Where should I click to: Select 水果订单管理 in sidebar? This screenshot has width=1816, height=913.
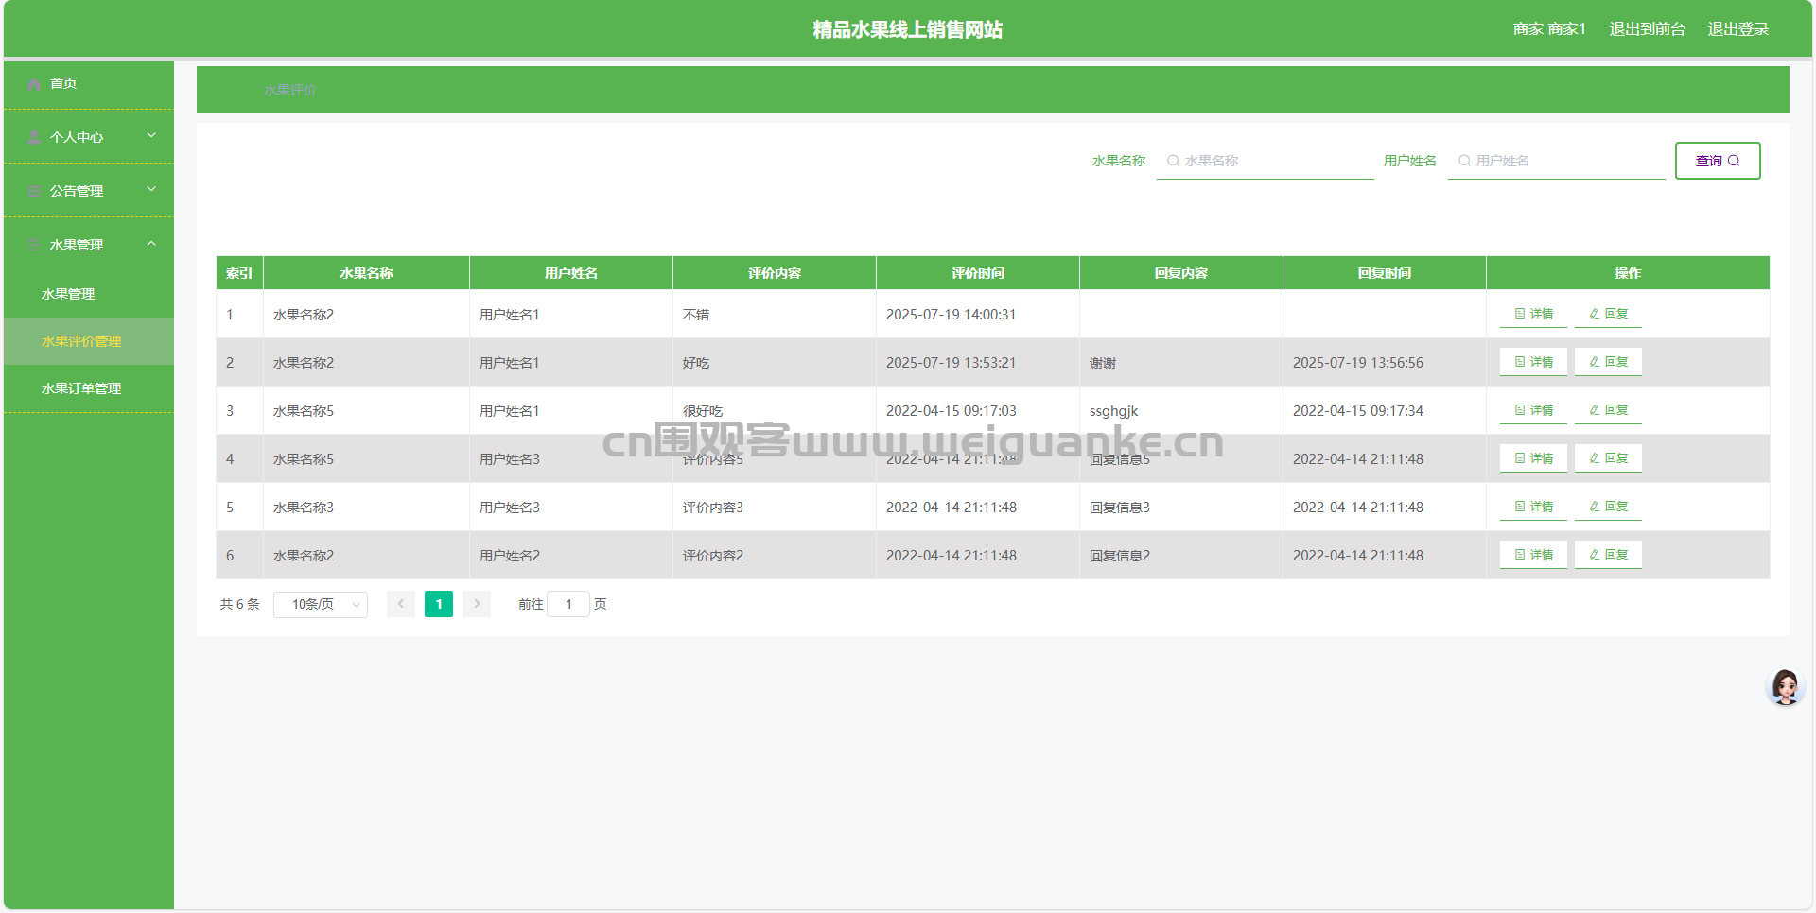[81, 388]
